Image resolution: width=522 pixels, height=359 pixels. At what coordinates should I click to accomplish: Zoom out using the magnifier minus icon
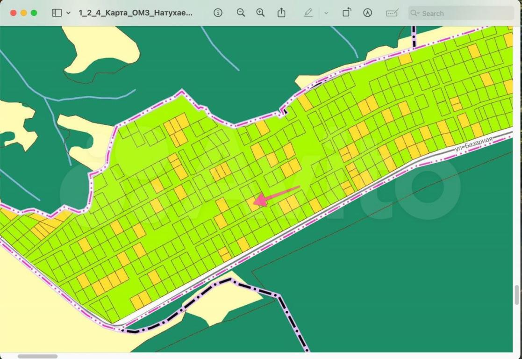coord(241,13)
